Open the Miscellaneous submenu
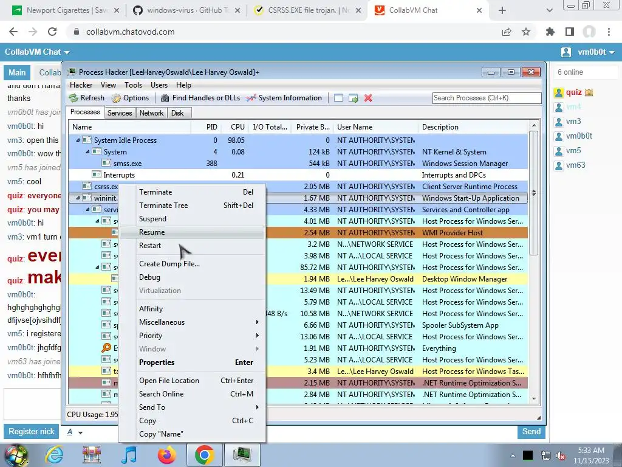The image size is (622, 467). (192, 322)
